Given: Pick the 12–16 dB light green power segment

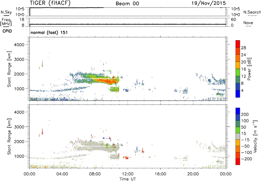Looking at the screenshot, I should click(238, 73).
